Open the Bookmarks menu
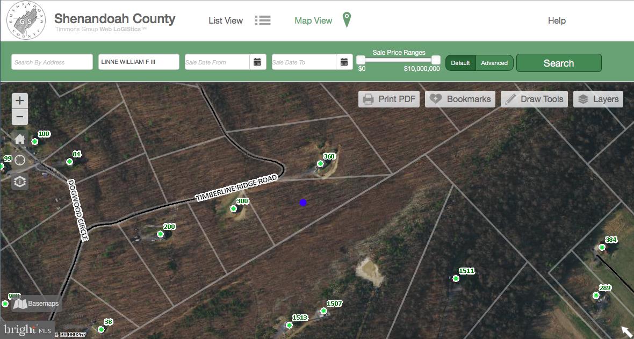The width and height of the screenshot is (634, 339). 460,99
